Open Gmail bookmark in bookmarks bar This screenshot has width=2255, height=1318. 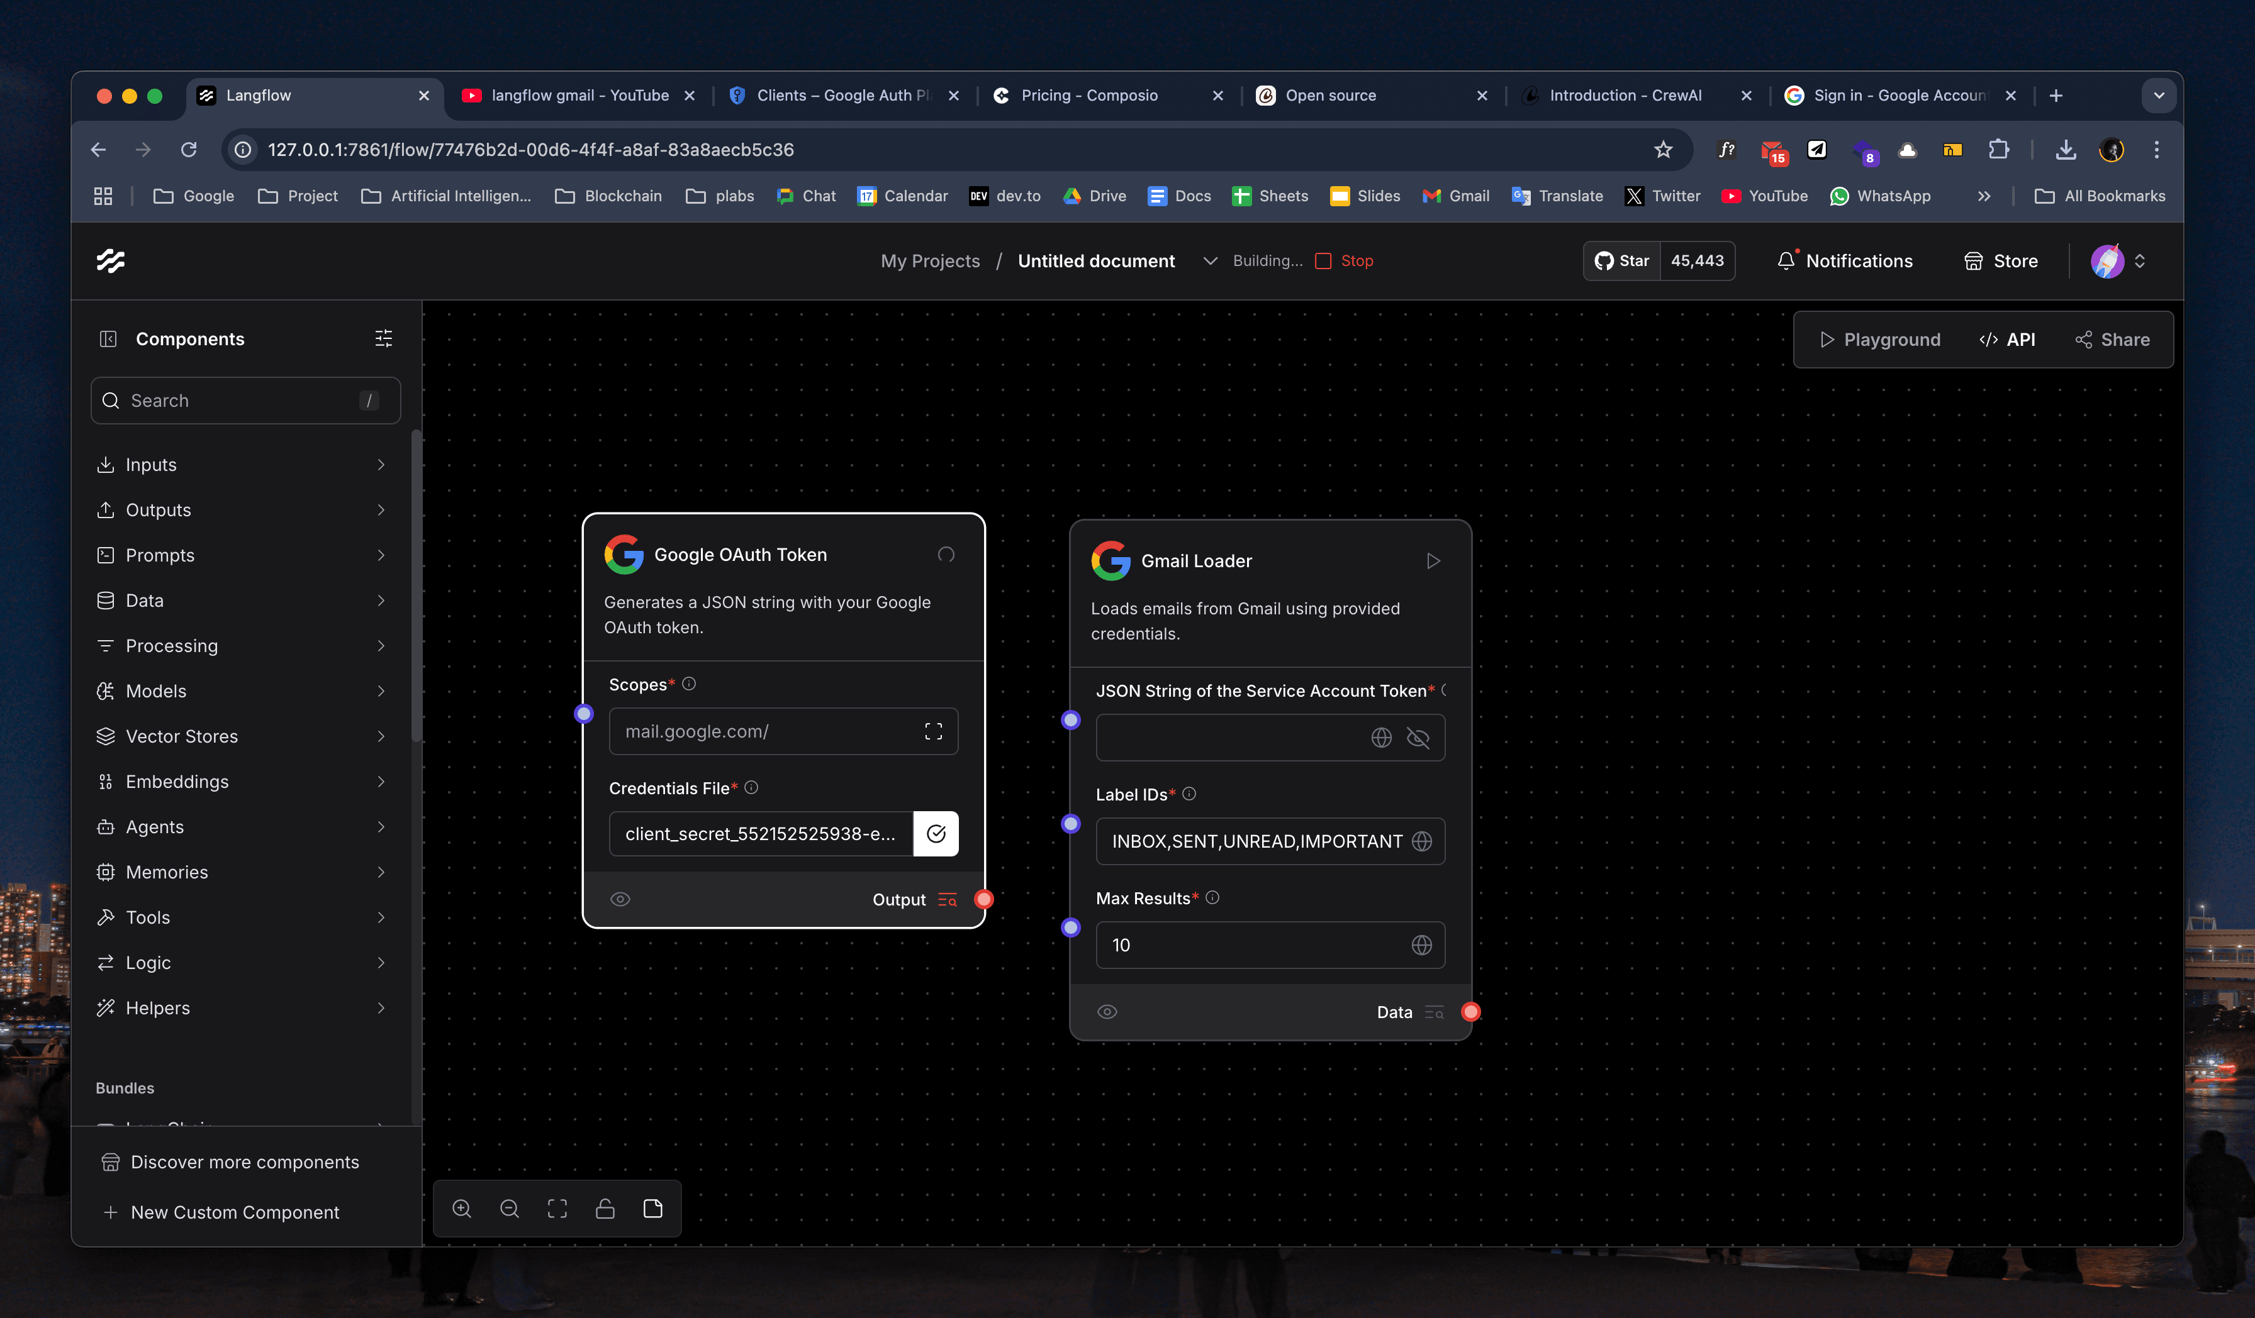pos(1456,196)
